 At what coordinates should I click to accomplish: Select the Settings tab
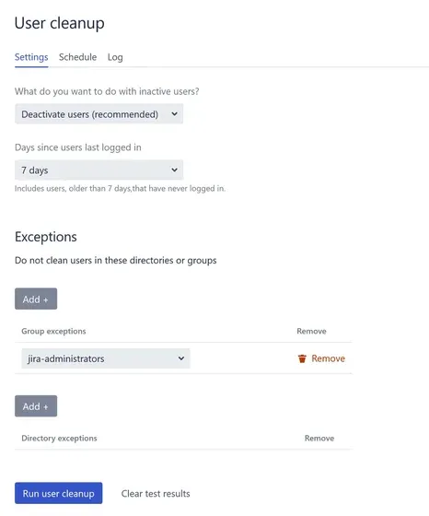[31, 57]
